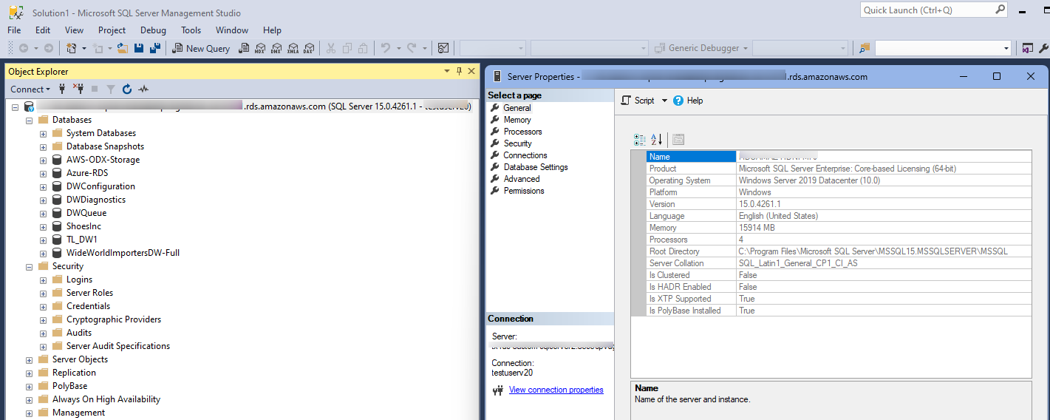Click the Database Engine Query icon
This screenshot has height=420, width=1050.
point(243,48)
